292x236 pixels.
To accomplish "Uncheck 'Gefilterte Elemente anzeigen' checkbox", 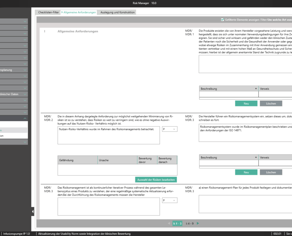I will pyautogui.click(x=223, y=20).
